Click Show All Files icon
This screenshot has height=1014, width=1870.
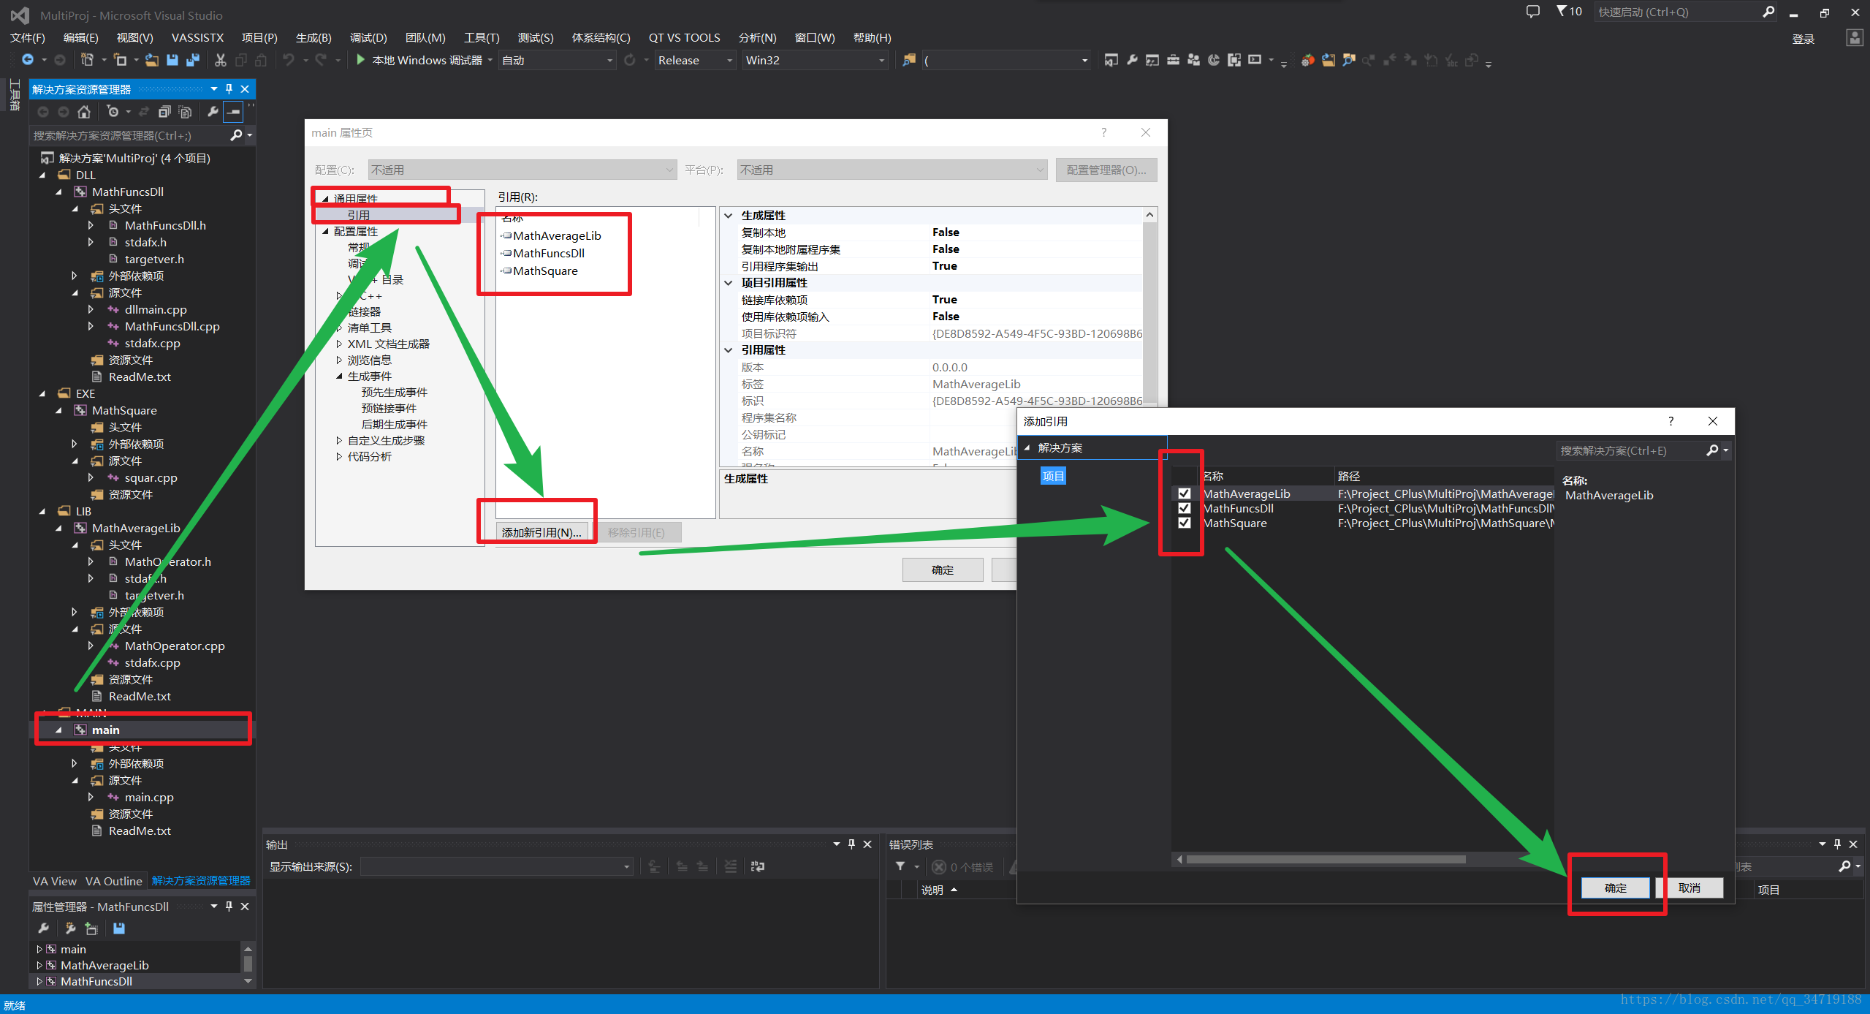185,112
